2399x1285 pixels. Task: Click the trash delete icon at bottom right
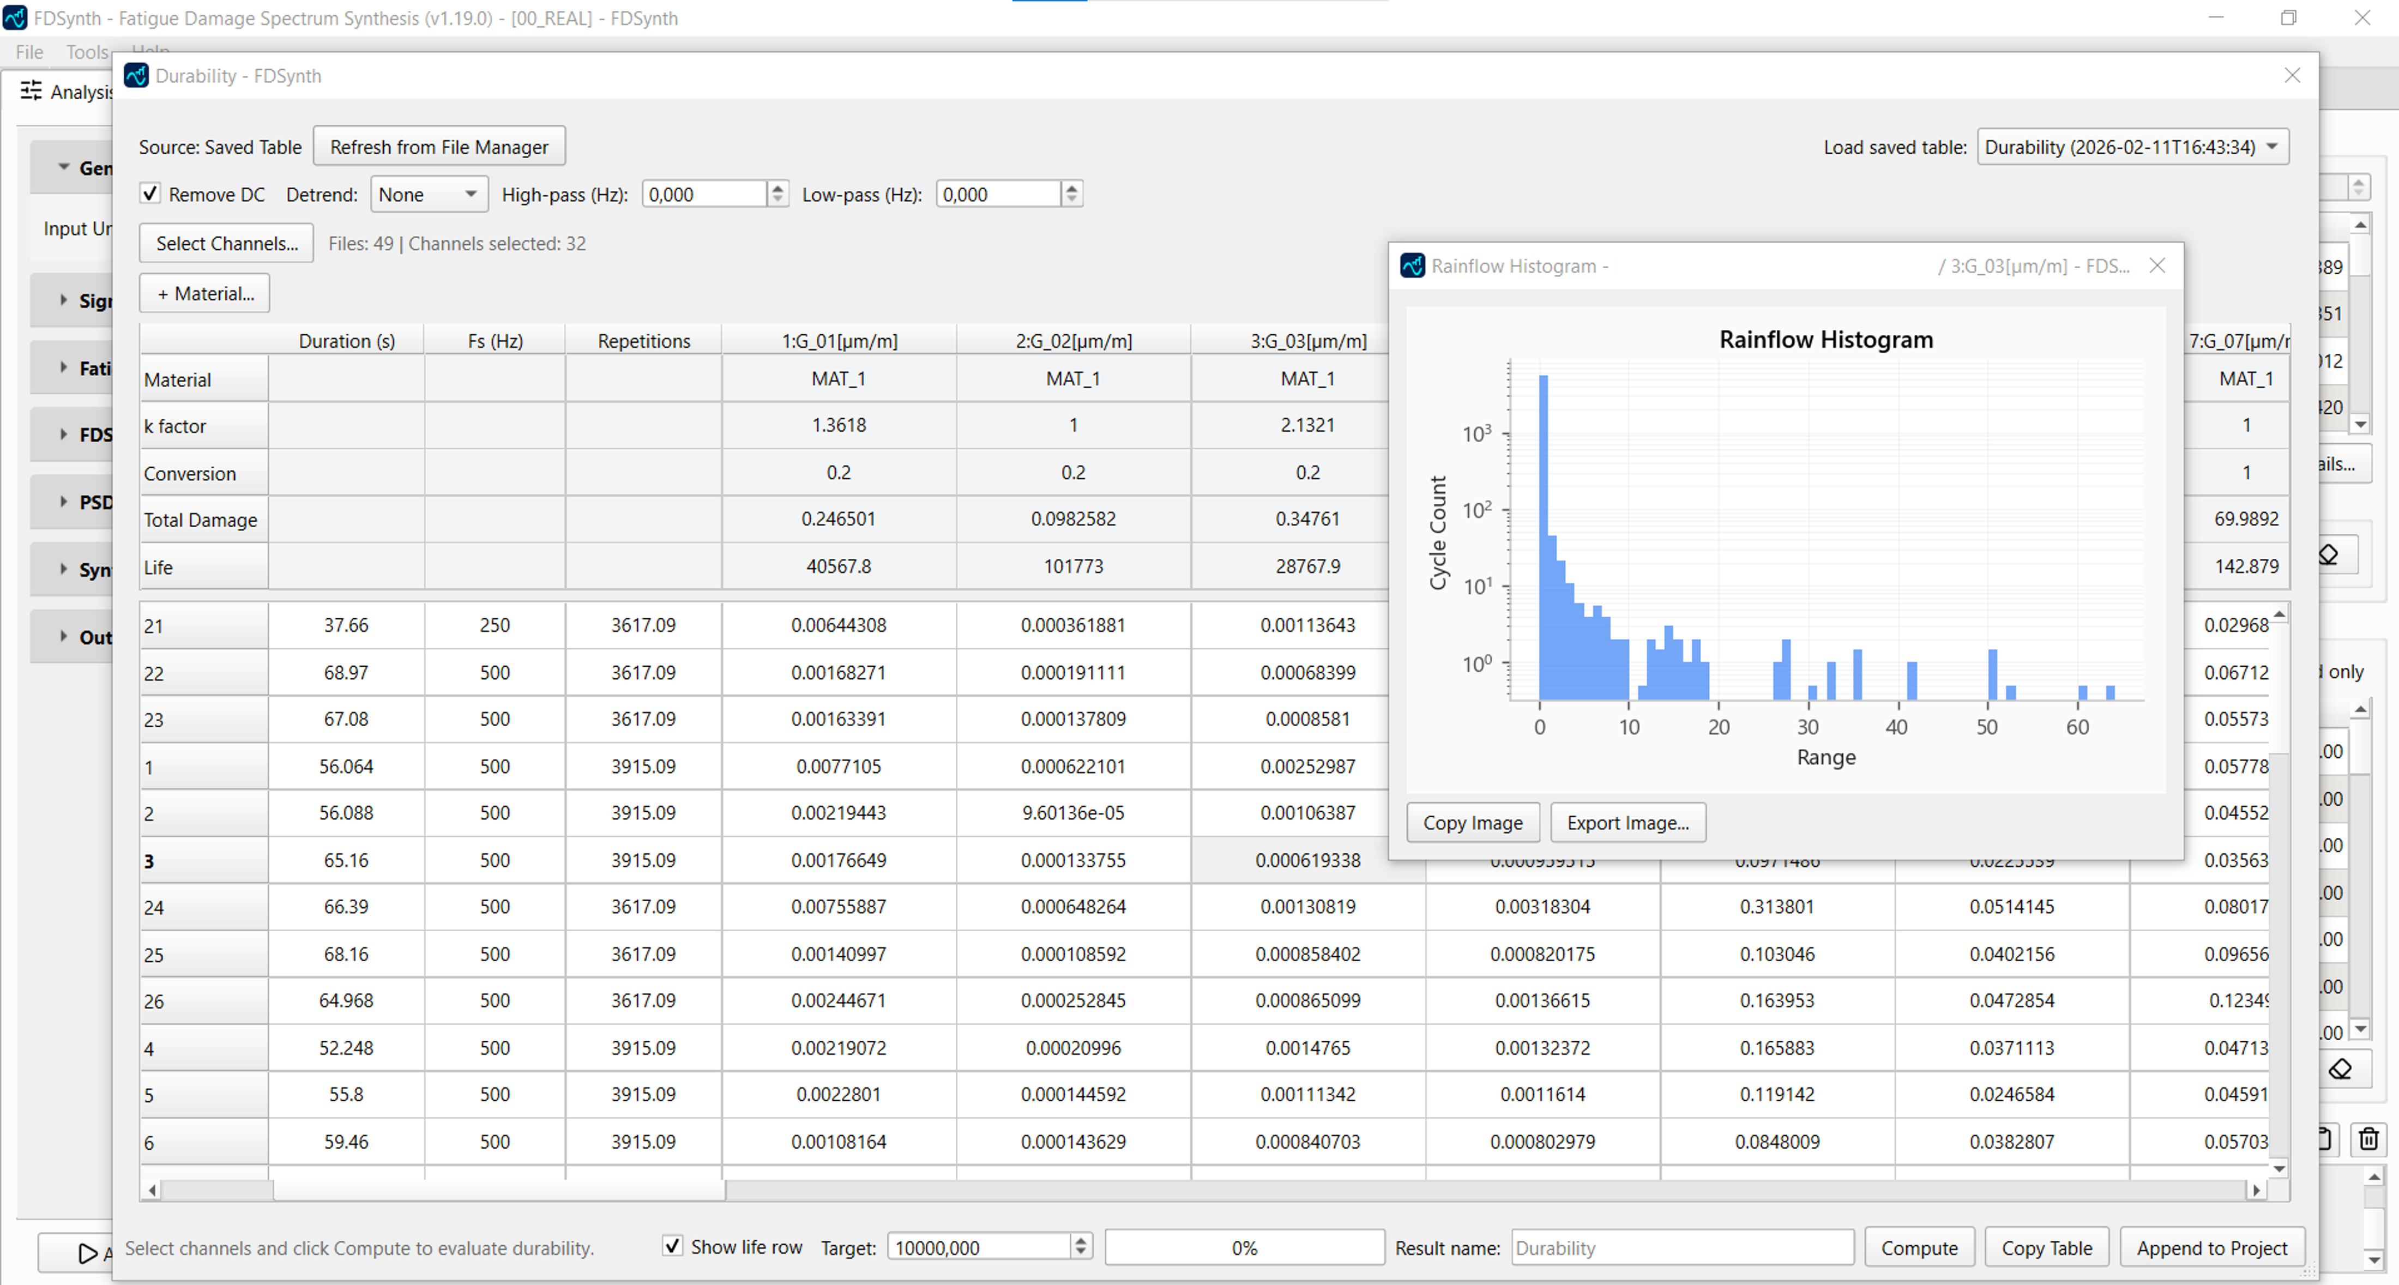pos(2366,1139)
